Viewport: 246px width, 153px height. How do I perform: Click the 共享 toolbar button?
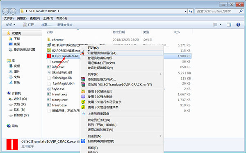(44, 25)
